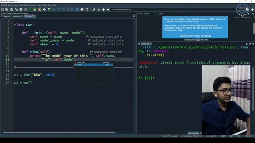Viewport: 255px width, 143px height.
Task: Create a new file with the toolbar icon
Action: pos(2,10)
